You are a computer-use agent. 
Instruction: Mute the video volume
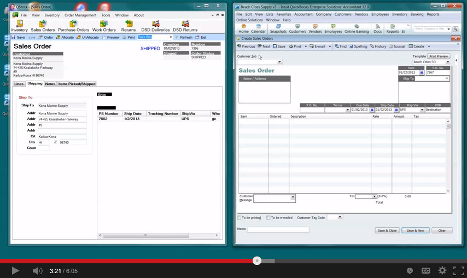pyautogui.click(x=37, y=271)
